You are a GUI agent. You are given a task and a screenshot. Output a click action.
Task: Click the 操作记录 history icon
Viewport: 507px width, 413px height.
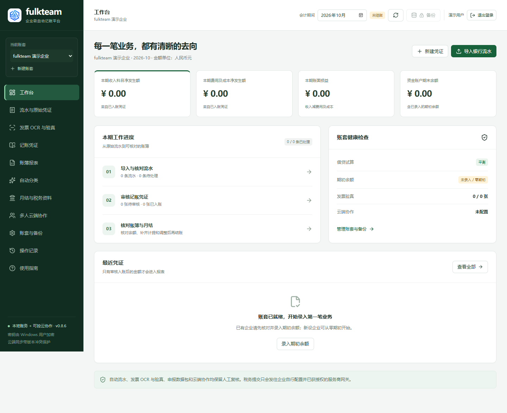(12, 251)
